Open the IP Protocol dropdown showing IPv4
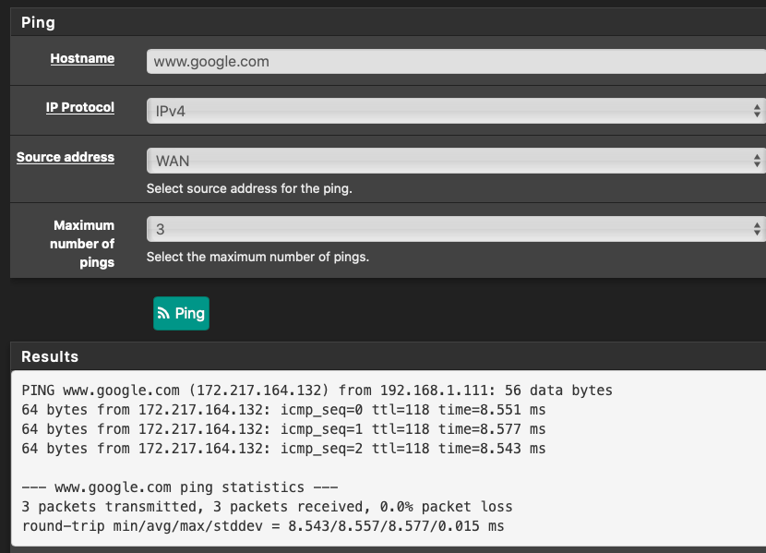 tap(456, 111)
